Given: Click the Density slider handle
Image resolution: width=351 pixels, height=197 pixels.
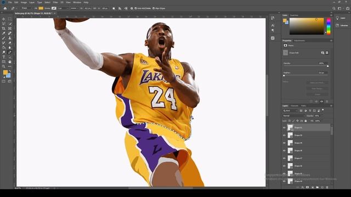Looking at the screenshot, I should point(328,66).
